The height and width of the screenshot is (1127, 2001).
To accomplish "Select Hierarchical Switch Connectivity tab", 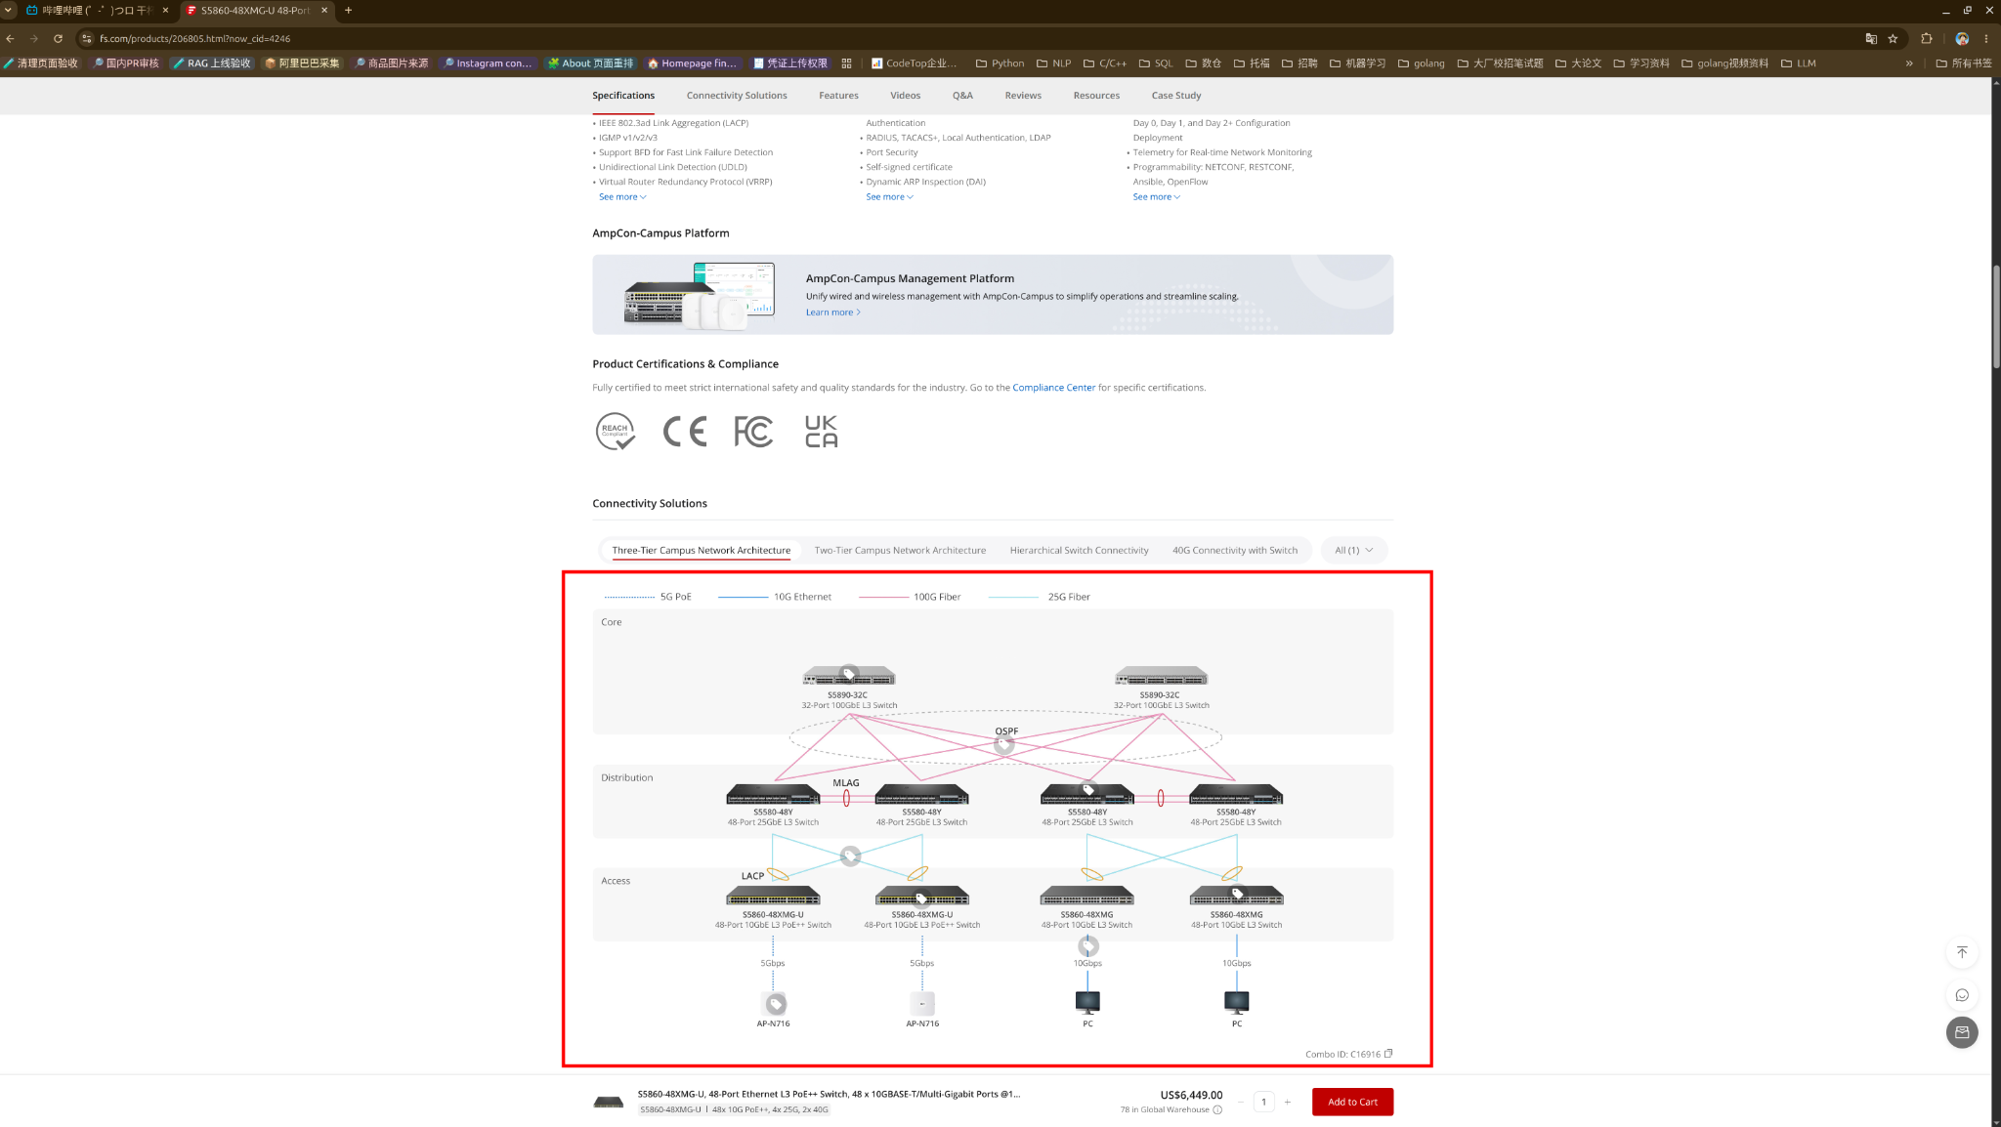I will coord(1079,551).
